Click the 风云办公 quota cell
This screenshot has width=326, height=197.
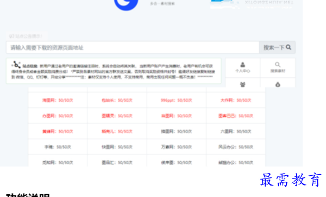(236, 147)
